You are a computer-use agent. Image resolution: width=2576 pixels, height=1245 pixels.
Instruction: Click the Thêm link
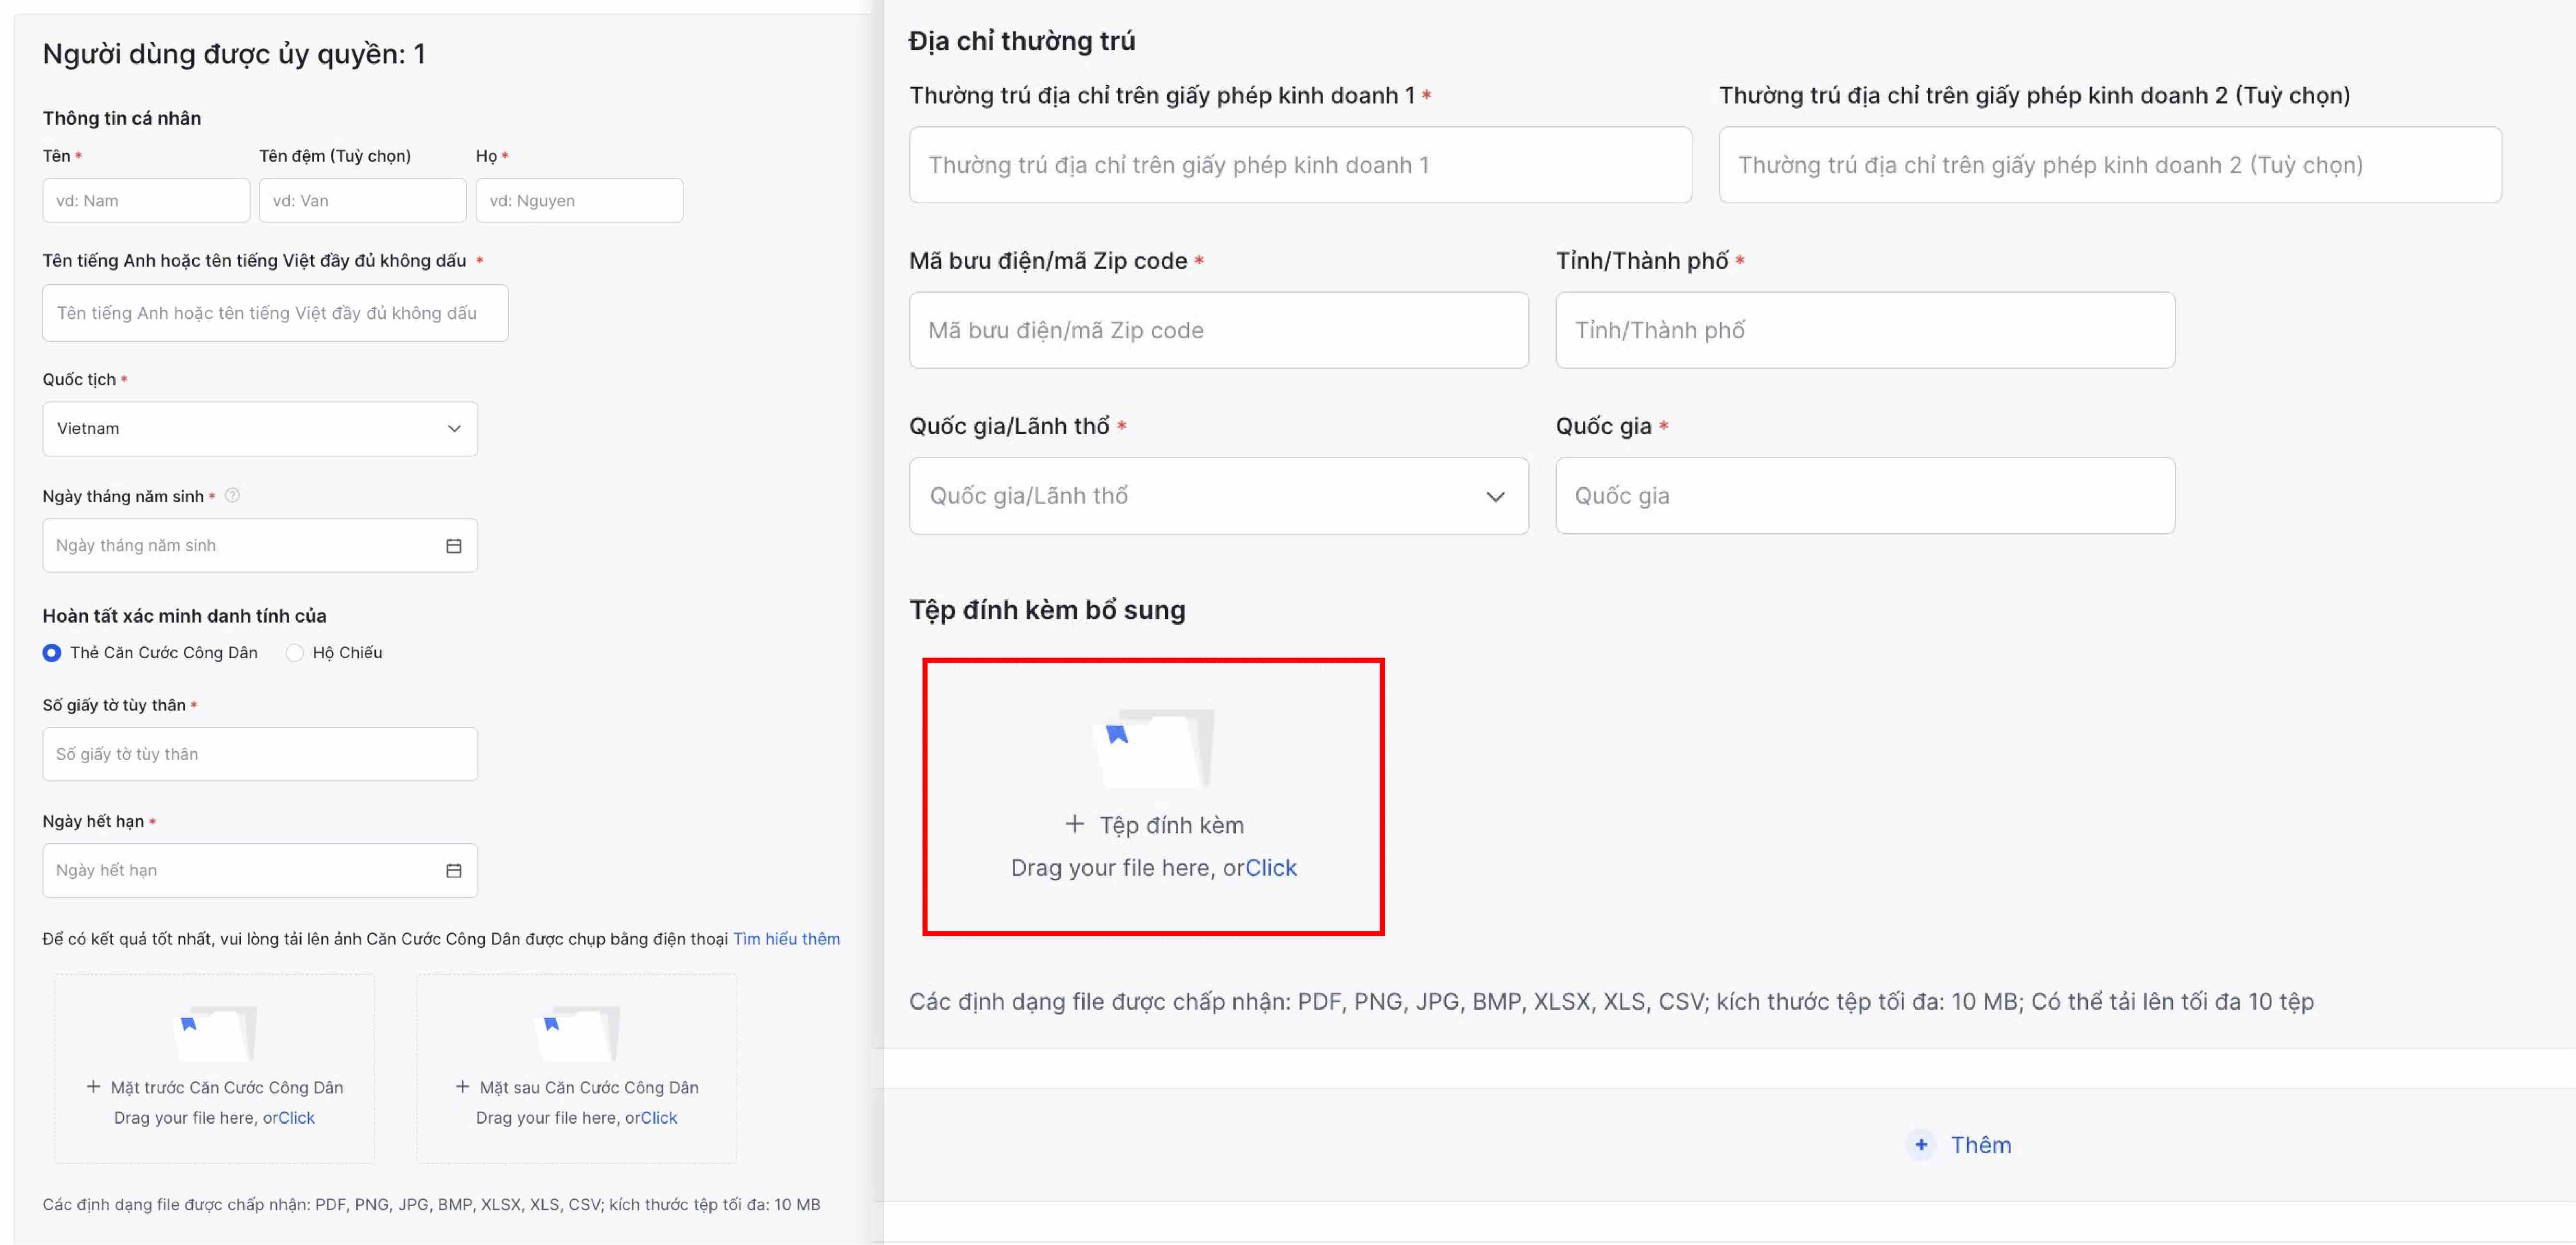pos(1980,1145)
